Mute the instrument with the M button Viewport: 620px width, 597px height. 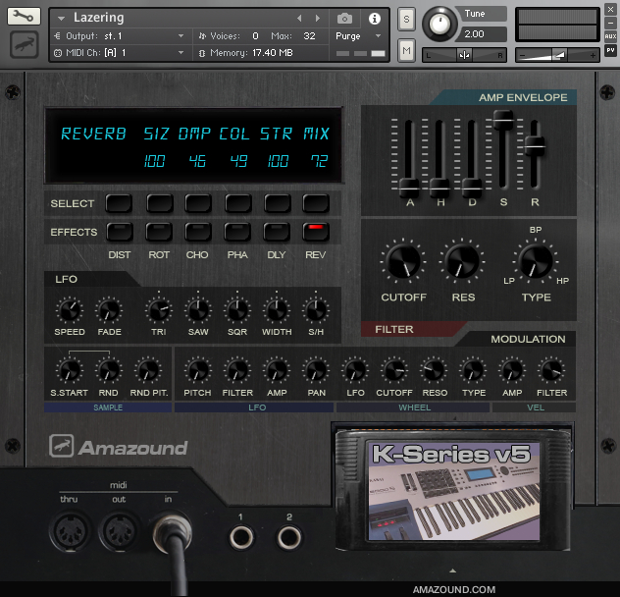pyautogui.click(x=406, y=51)
